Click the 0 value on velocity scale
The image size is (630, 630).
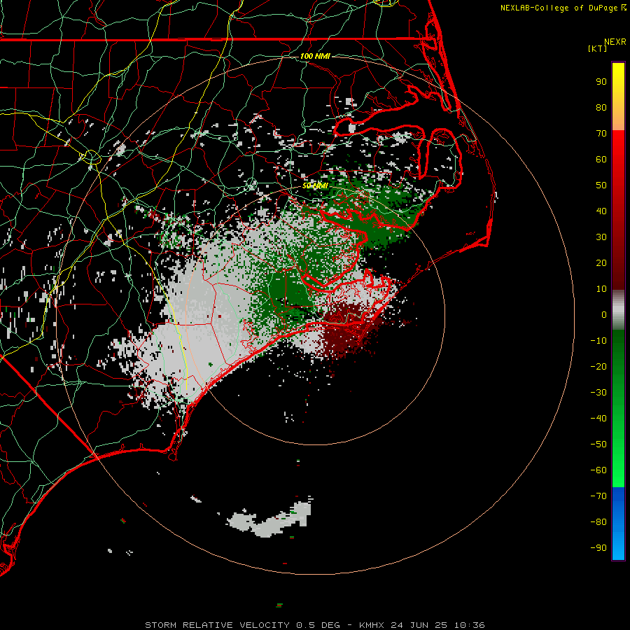click(604, 314)
